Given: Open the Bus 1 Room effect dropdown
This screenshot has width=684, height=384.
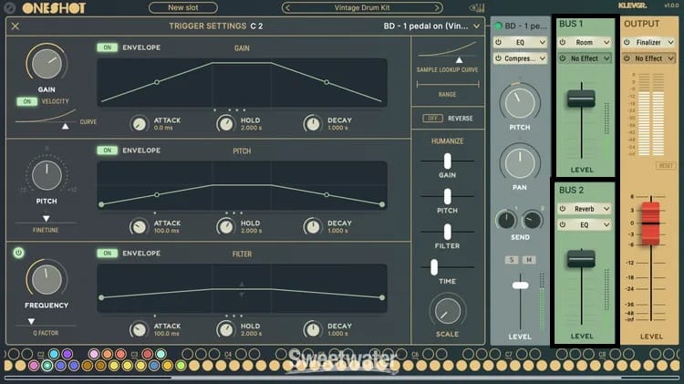Looking at the screenshot, I should click(x=584, y=42).
